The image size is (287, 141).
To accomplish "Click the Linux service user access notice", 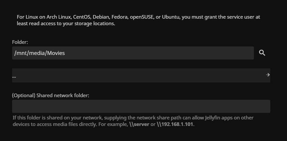I will click(138, 20).
